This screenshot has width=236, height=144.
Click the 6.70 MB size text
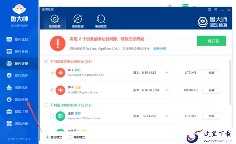[x=190, y=73]
